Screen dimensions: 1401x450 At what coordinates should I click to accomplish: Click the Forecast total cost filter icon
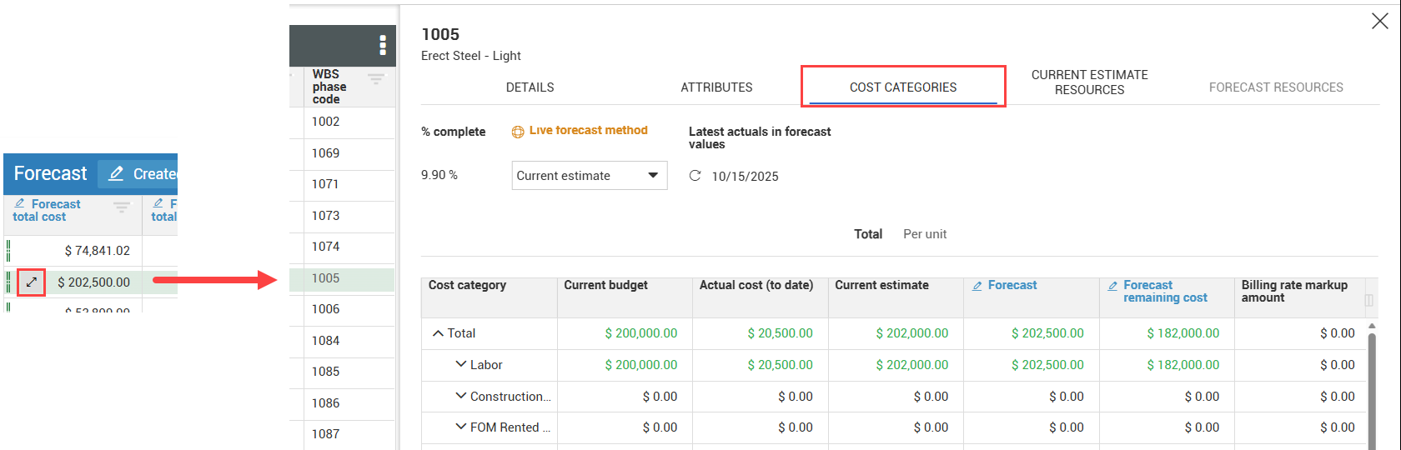(x=122, y=207)
